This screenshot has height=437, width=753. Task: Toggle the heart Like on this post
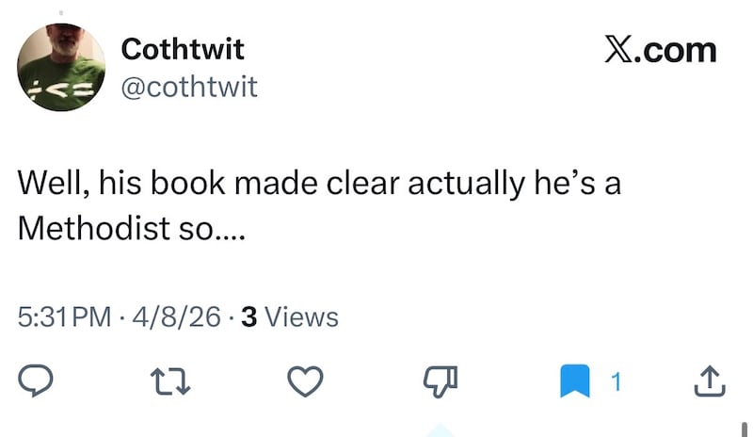tap(306, 380)
